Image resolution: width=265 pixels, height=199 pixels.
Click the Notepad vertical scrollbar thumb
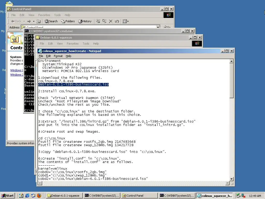231,81
